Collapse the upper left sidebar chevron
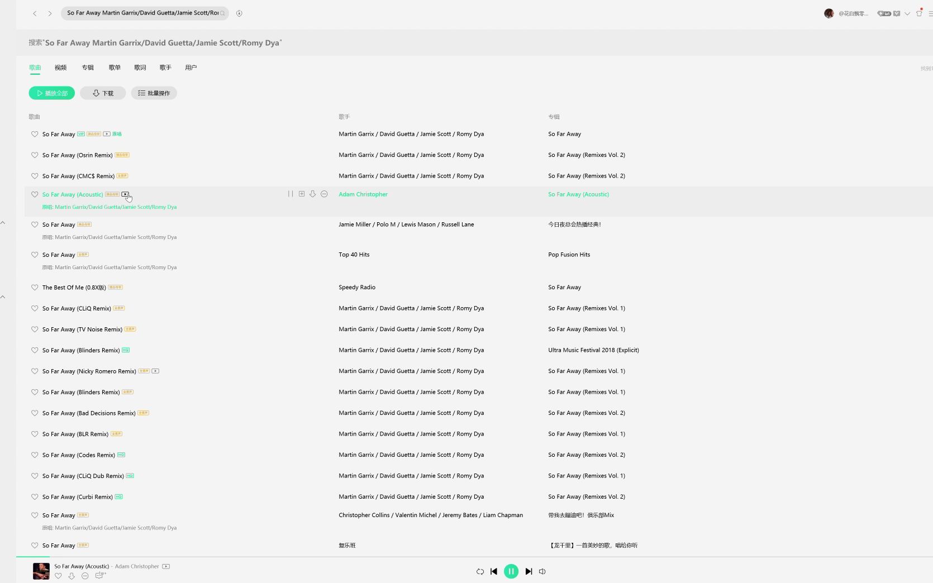This screenshot has width=933, height=583. point(3,223)
